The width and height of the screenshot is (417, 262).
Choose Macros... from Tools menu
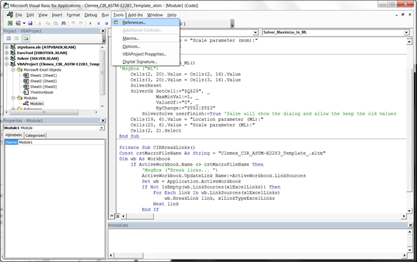pos(146,39)
